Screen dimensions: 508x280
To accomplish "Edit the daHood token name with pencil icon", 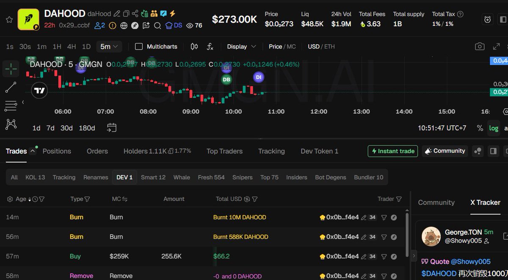I will [117, 14].
